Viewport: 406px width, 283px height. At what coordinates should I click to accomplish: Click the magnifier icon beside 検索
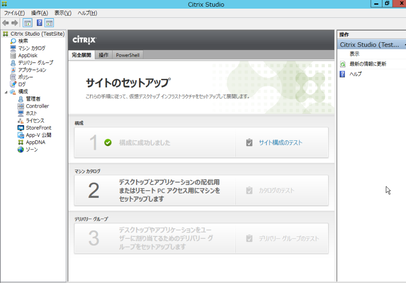coord(13,41)
